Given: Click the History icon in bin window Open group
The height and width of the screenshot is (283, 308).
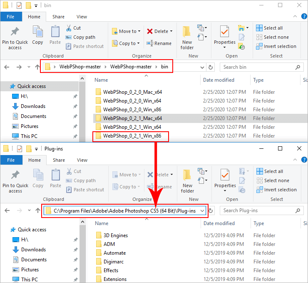Looking at the screenshot, I should (241, 46).
